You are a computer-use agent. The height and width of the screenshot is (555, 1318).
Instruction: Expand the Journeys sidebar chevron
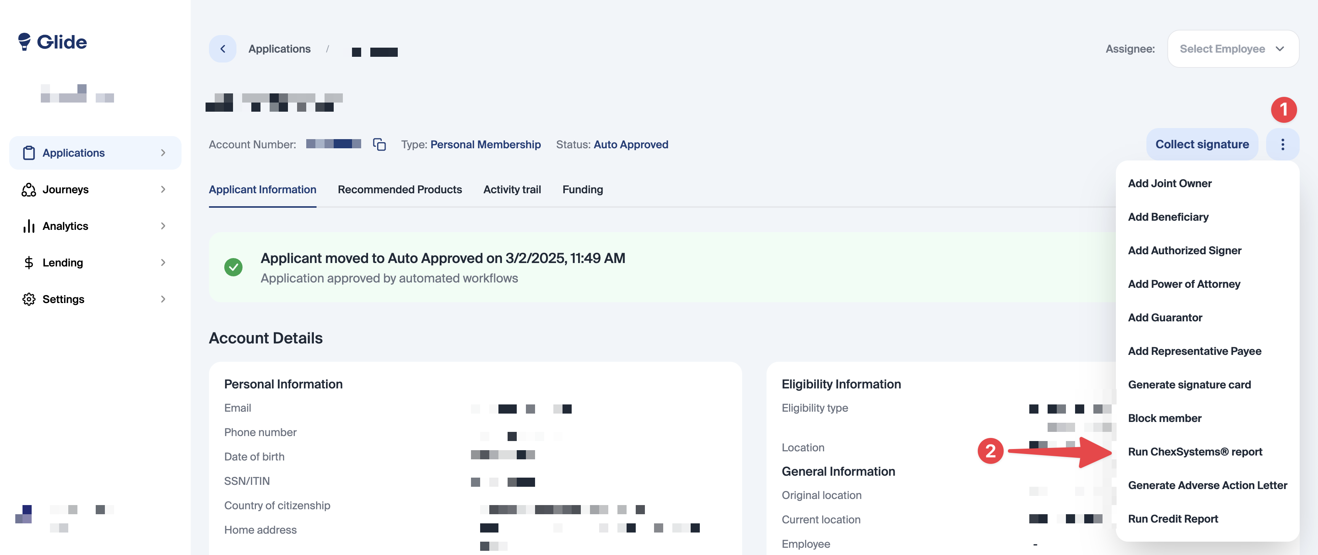(x=163, y=189)
